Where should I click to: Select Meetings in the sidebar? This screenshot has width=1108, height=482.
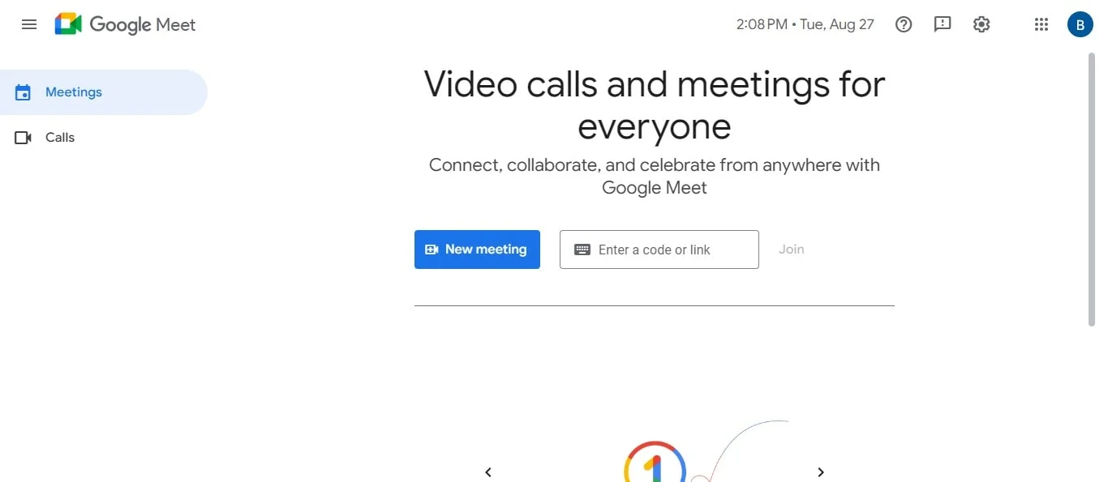104,92
